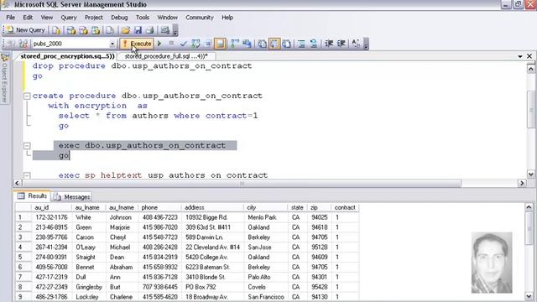
Task: Open the Edit menu
Action: tap(28, 18)
